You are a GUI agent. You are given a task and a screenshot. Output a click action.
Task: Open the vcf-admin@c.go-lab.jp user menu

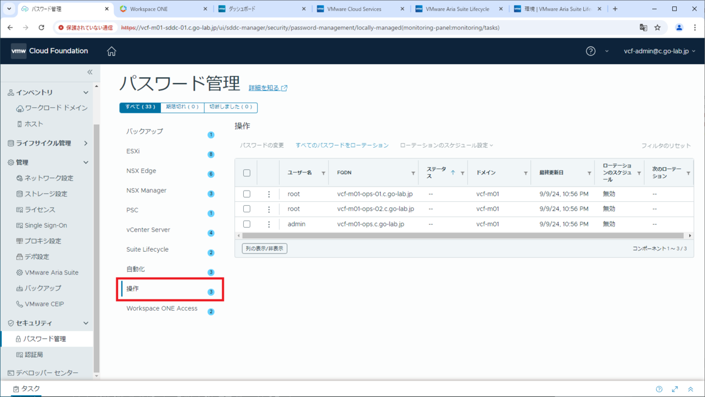click(660, 51)
